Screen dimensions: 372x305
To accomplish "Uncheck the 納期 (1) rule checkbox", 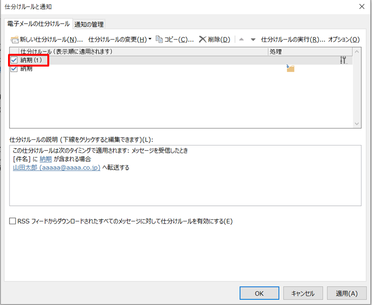I will click(14, 60).
